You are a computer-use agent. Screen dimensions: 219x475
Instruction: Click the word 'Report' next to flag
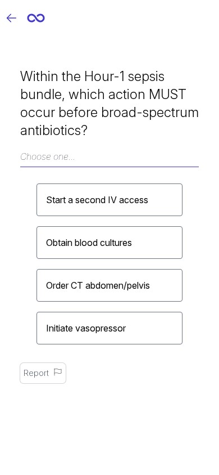pyautogui.click(x=36, y=373)
